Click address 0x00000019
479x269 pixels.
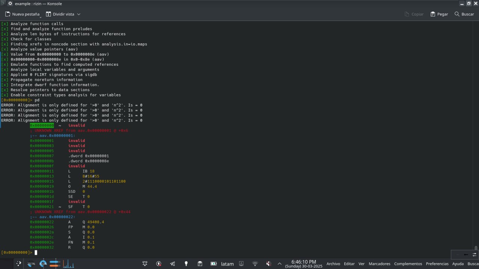point(42,186)
